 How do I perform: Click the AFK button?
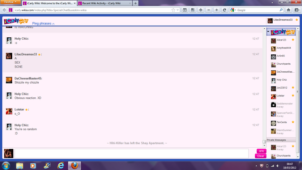261,151
